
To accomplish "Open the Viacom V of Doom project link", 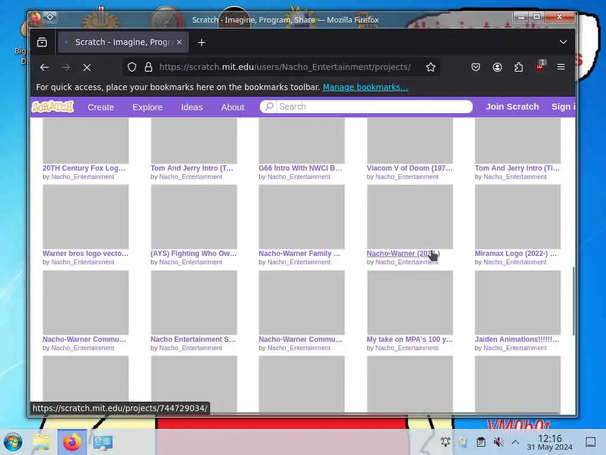I will click(x=410, y=168).
